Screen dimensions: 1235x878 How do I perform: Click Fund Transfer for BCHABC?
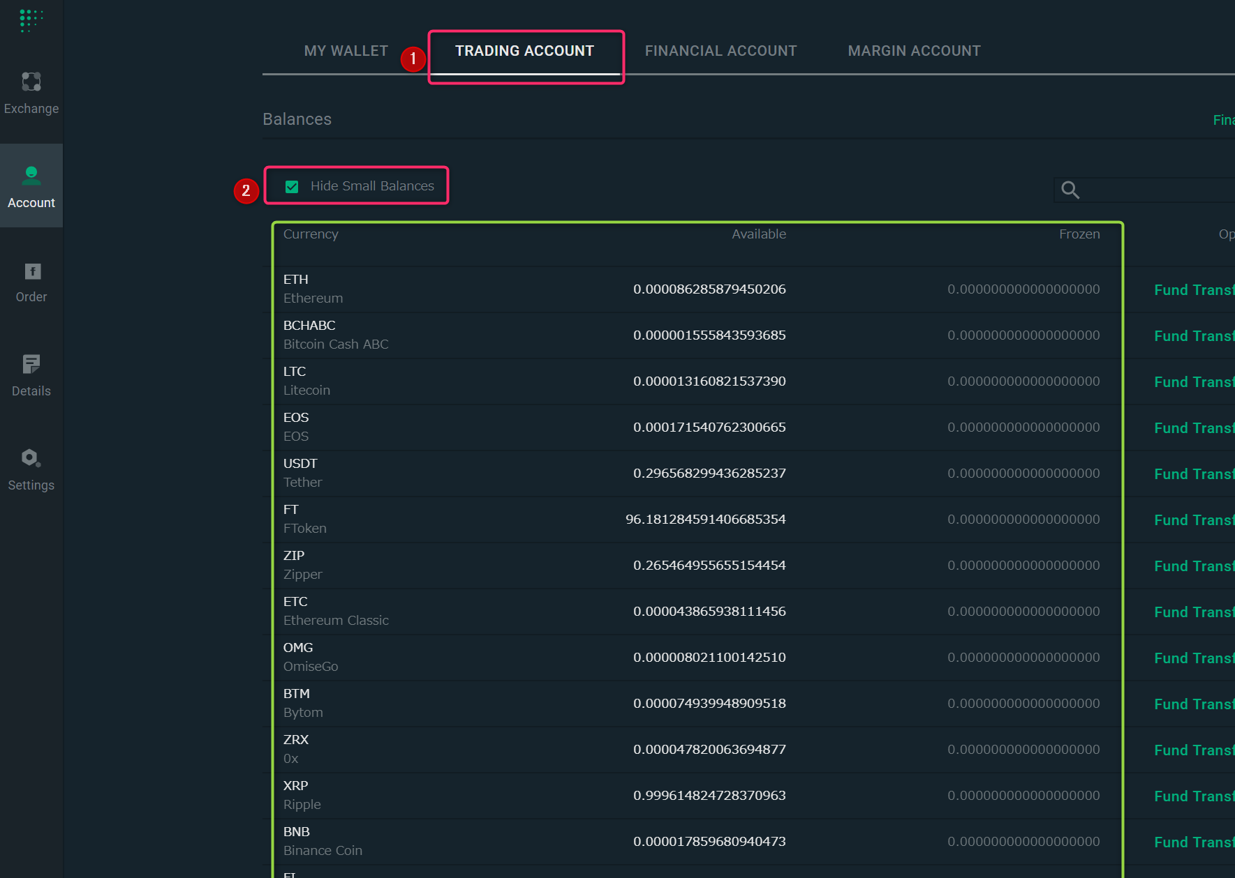pos(1194,336)
